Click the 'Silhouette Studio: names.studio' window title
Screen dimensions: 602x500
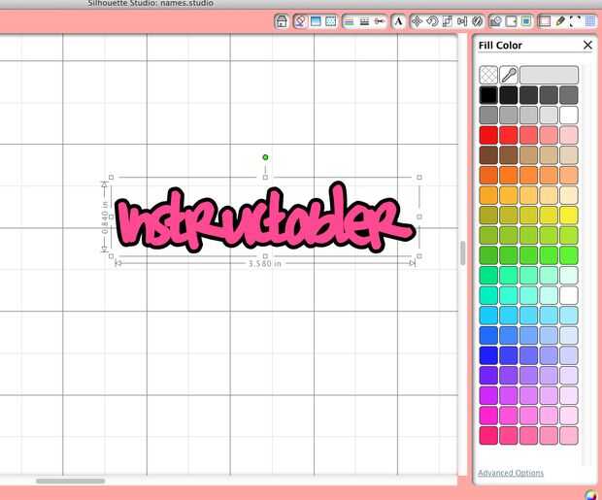(x=150, y=3)
